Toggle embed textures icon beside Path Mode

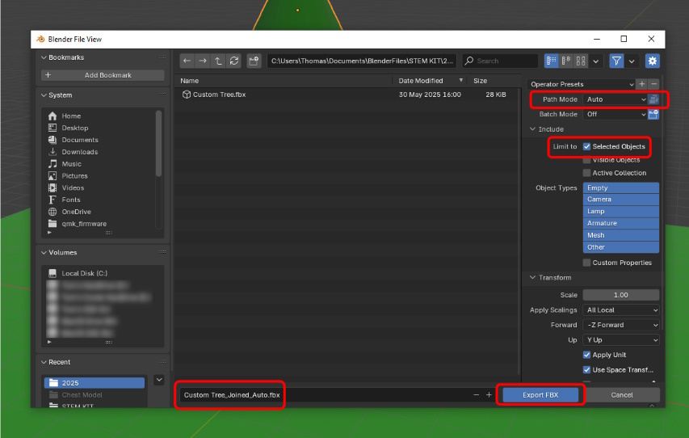pos(653,99)
